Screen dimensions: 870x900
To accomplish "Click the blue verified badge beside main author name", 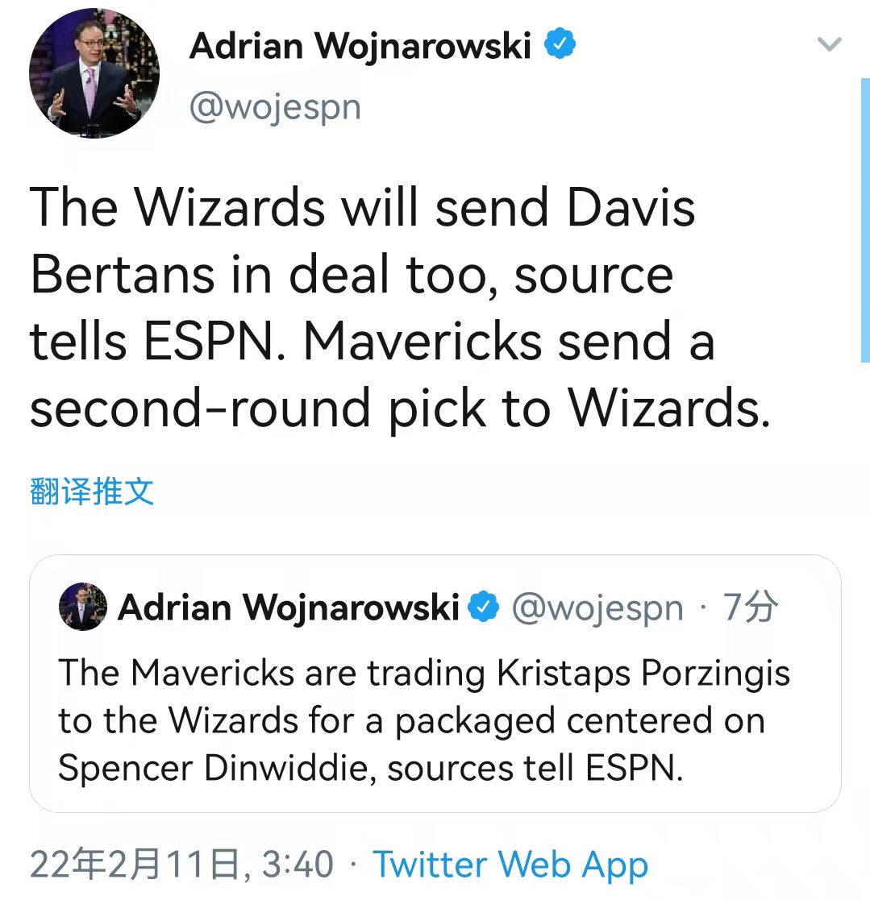I will (x=560, y=44).
